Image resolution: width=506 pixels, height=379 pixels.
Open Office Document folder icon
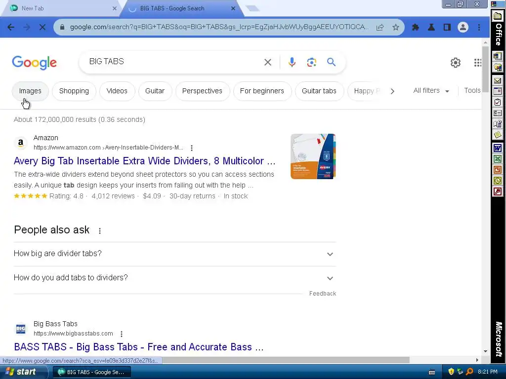(x=497, y=16)
